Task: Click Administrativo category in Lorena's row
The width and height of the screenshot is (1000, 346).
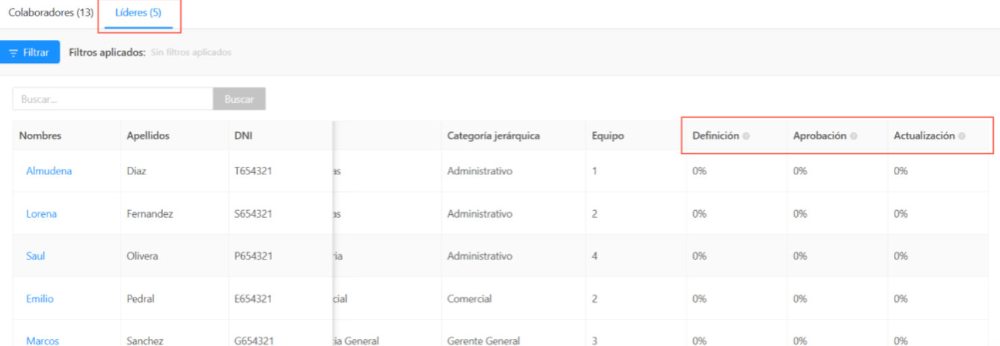Action: (x=480, y=214)
